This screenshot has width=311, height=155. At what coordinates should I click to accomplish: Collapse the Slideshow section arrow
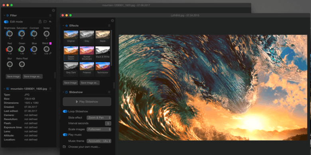pyautogui.click(x=63, y=92)
